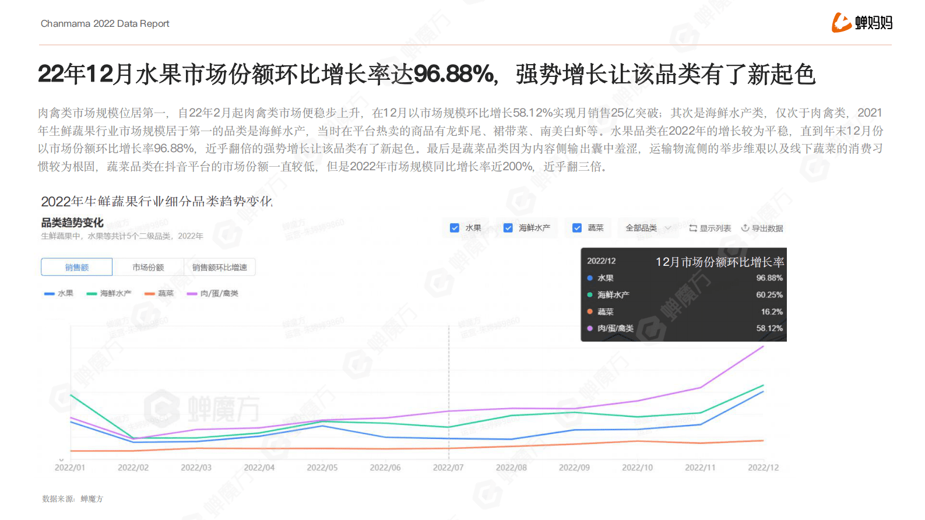Image resolution: width=925 pixels, height=520 pixels.
Task: Click the chevron arrow beside 全部品类
Action: pos(668,228)
